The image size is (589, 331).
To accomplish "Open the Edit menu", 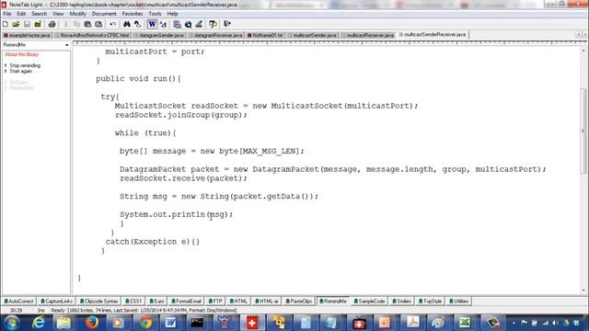I will tap(21, 14).
